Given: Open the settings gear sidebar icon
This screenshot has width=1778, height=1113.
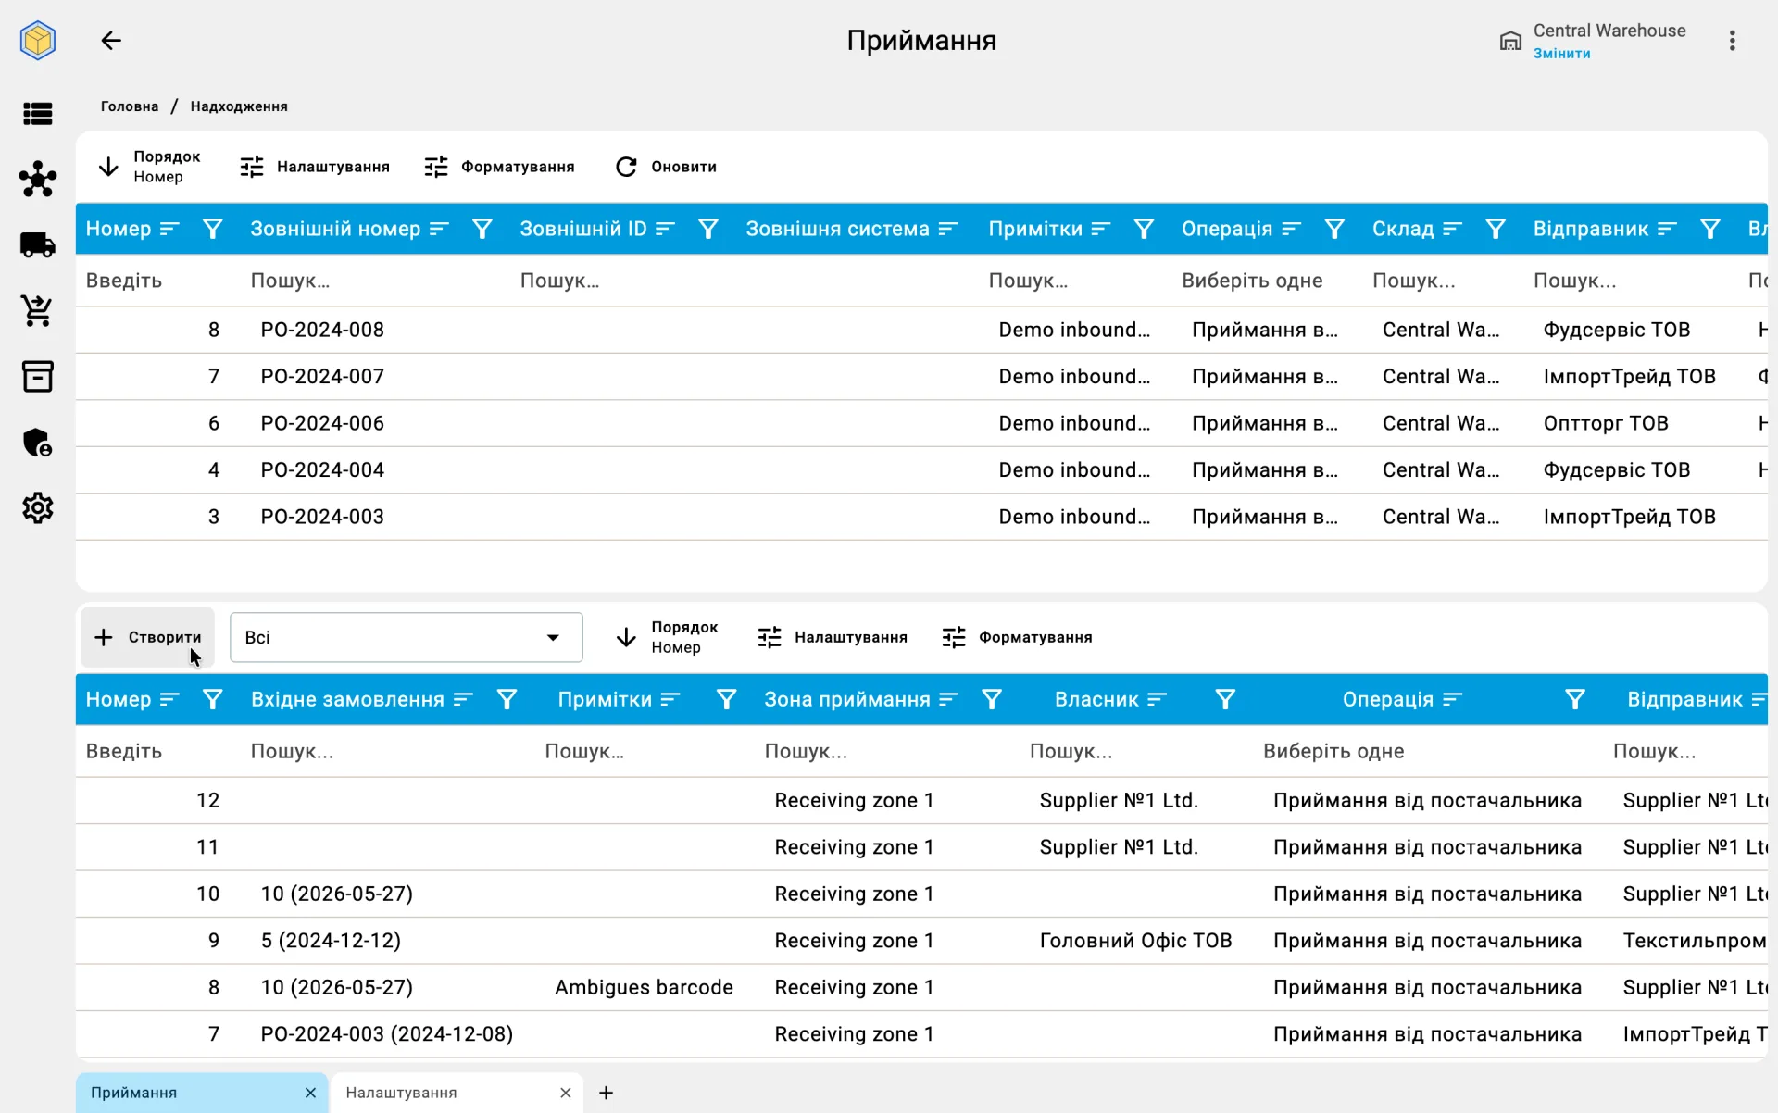Looking at the screenshot, I should click(38, 508).
